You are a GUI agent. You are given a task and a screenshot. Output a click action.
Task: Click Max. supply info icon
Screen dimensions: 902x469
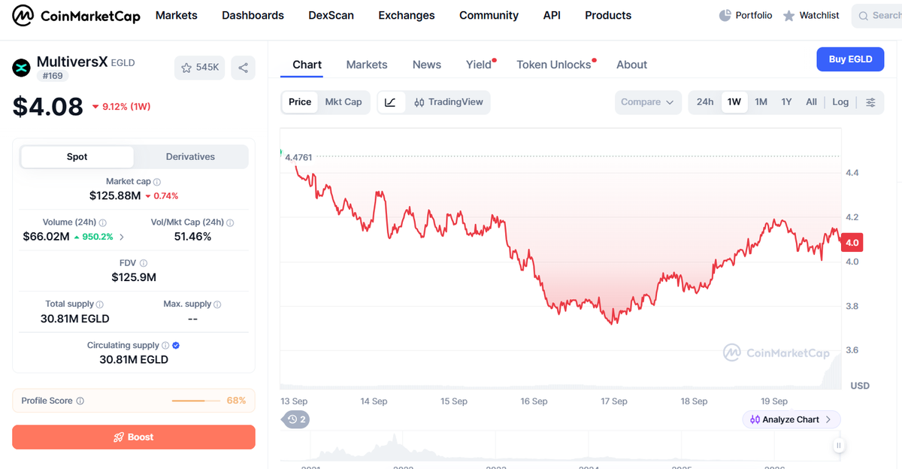218,304
